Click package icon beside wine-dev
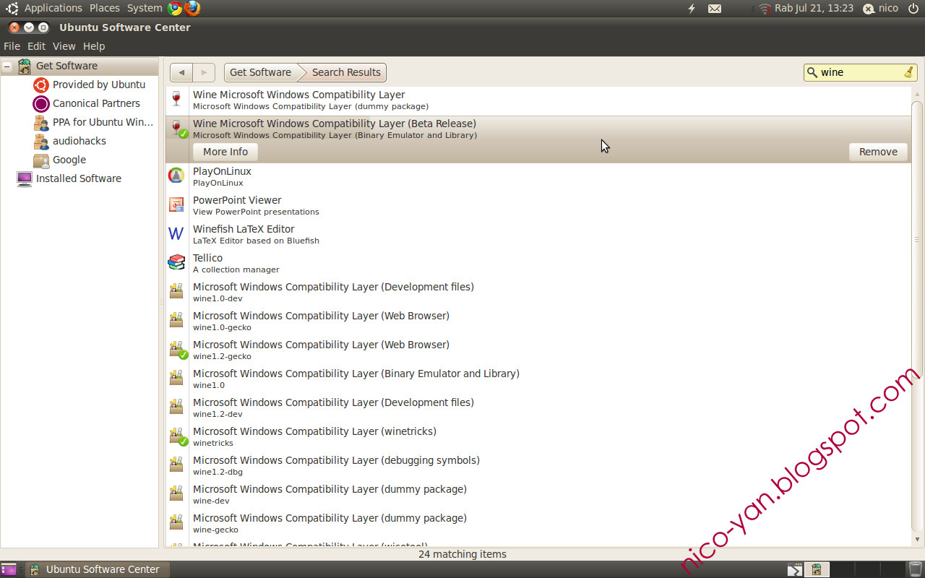The width and height of the screenshot is (925, 578). click(x=176, y=493)
